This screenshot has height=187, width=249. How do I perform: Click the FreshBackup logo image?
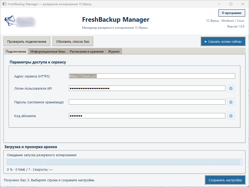coord(20,21)
